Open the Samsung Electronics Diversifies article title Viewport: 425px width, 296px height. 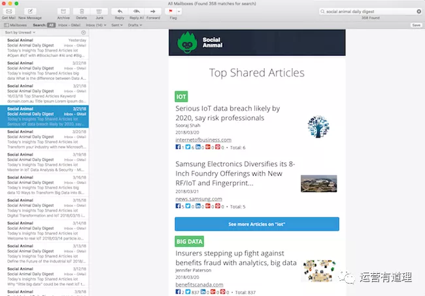235,174
